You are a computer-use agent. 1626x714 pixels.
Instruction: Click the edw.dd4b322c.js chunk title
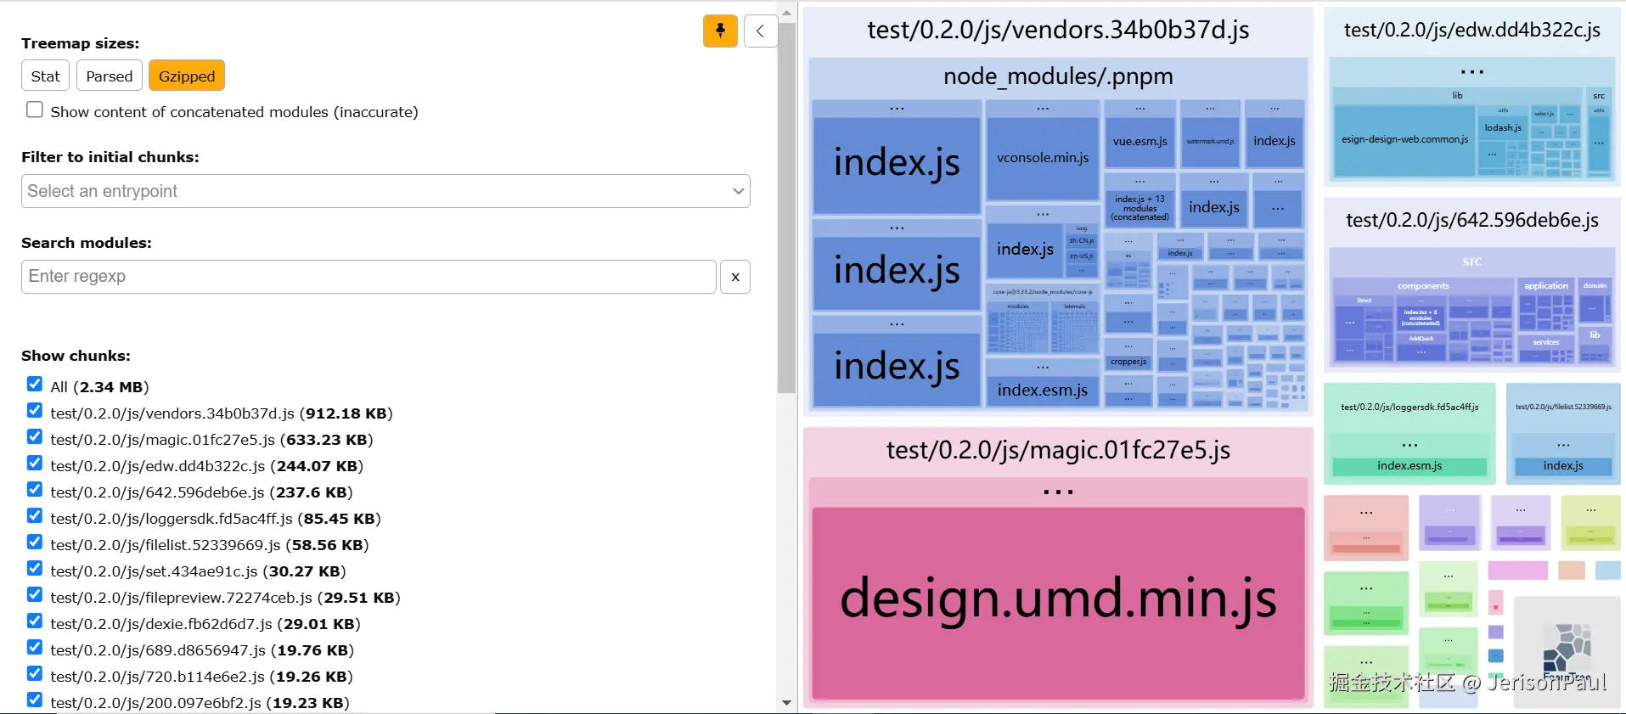pos(1471,31)
